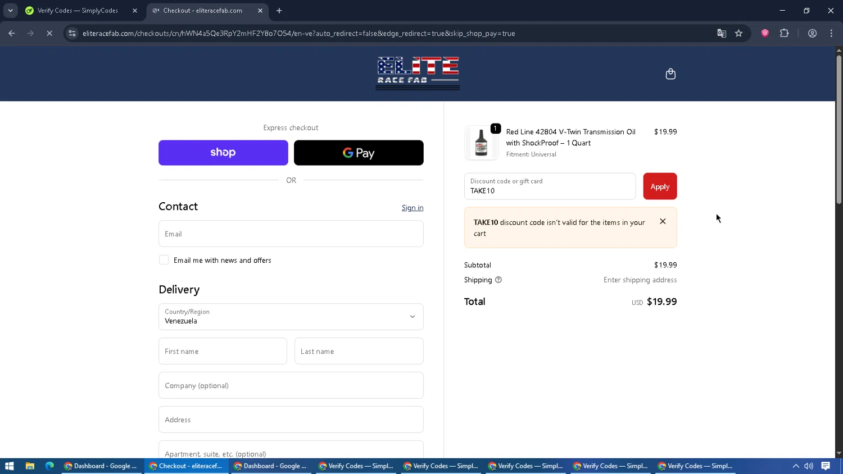The width and height of the screenshot is (843, 474).
Task: Apply the discount code
Action: tap(660, 186)
